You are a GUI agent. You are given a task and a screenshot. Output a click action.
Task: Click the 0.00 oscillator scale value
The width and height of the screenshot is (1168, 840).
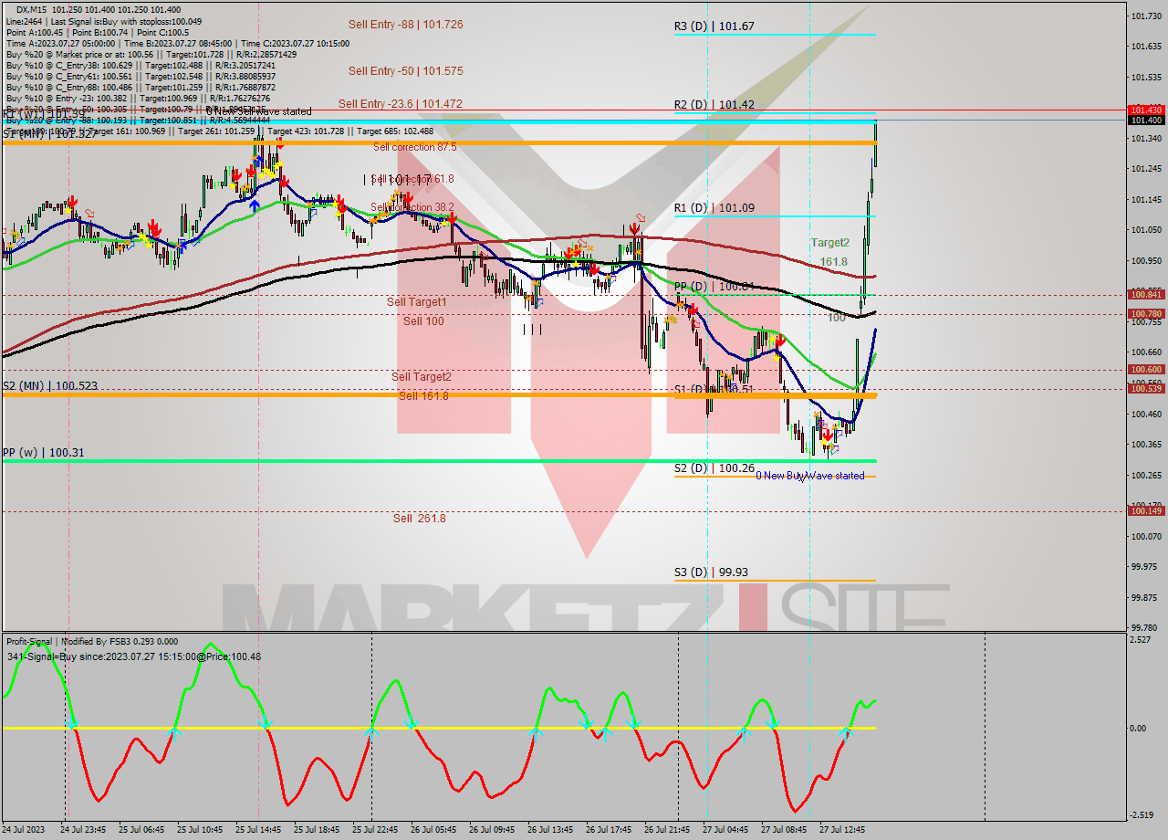(1139, 728)
